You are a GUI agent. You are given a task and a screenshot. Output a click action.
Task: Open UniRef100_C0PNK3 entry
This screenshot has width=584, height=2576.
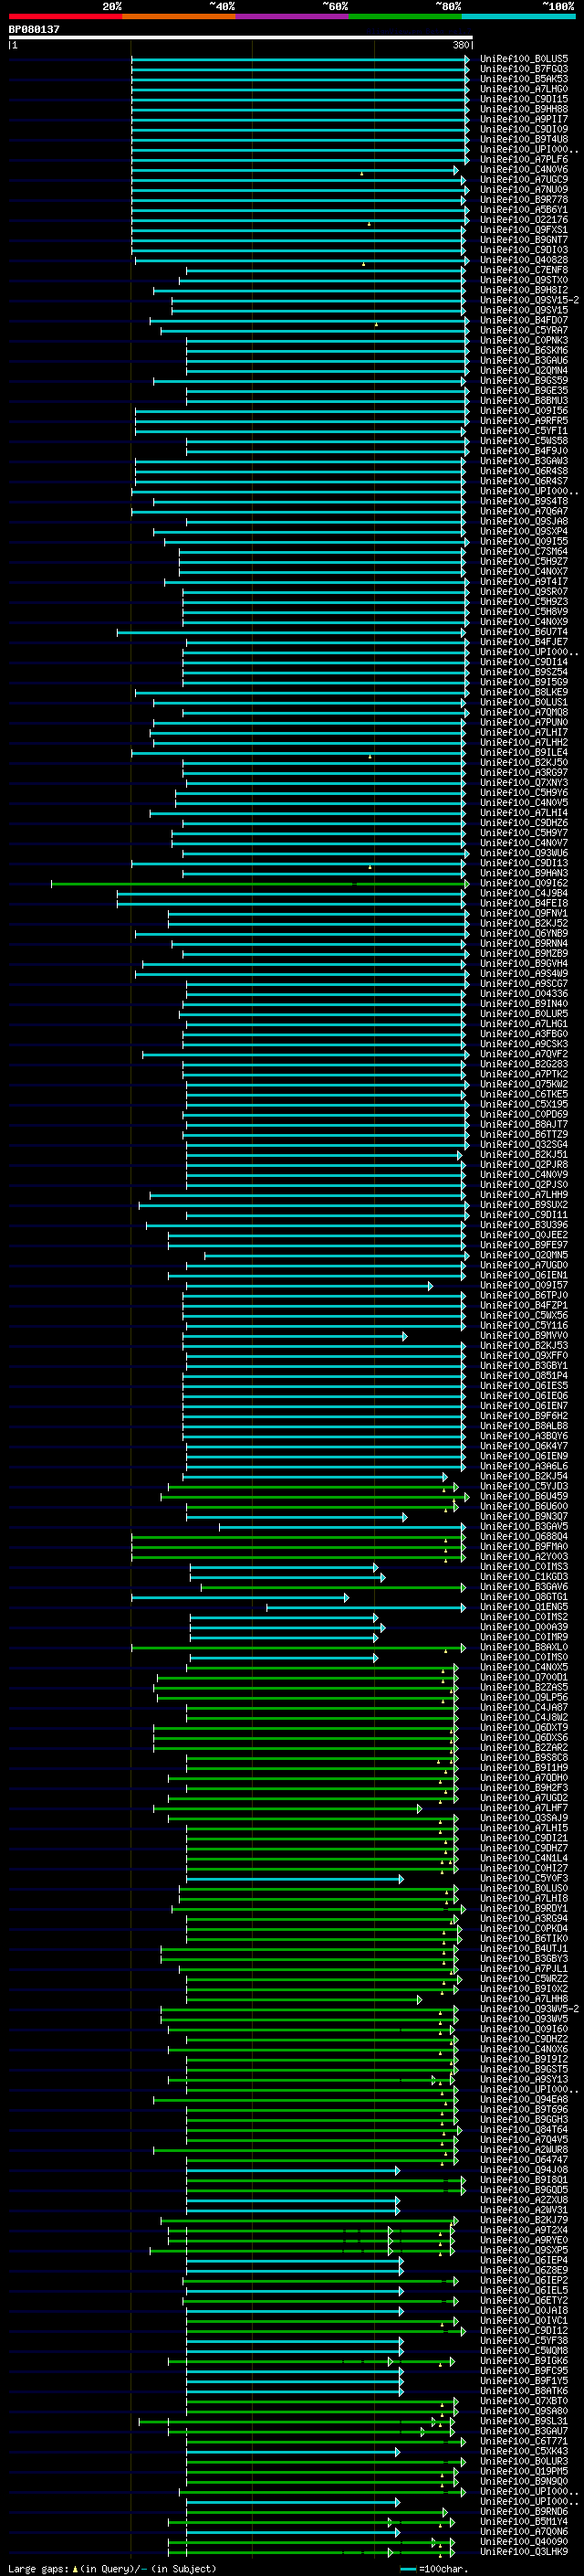[x=523, y=340]
